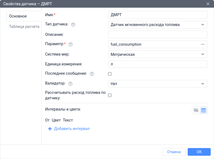214x159 pixels.
Task: Click the help icon beside Параметр label
Action: pos(71,44)
